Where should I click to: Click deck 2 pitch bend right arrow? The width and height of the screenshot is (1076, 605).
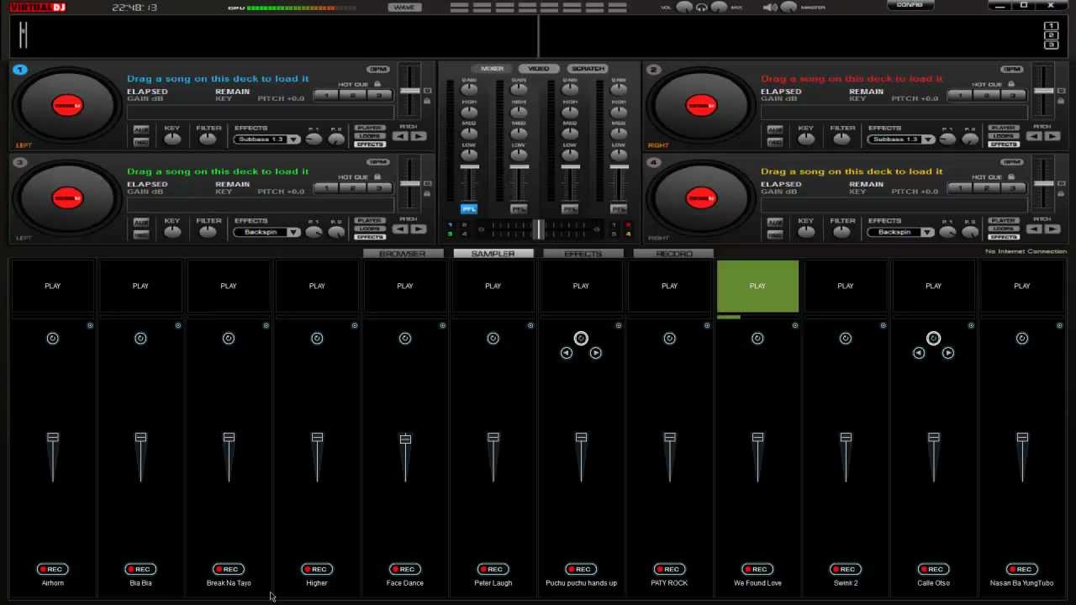pos(1052,136)
